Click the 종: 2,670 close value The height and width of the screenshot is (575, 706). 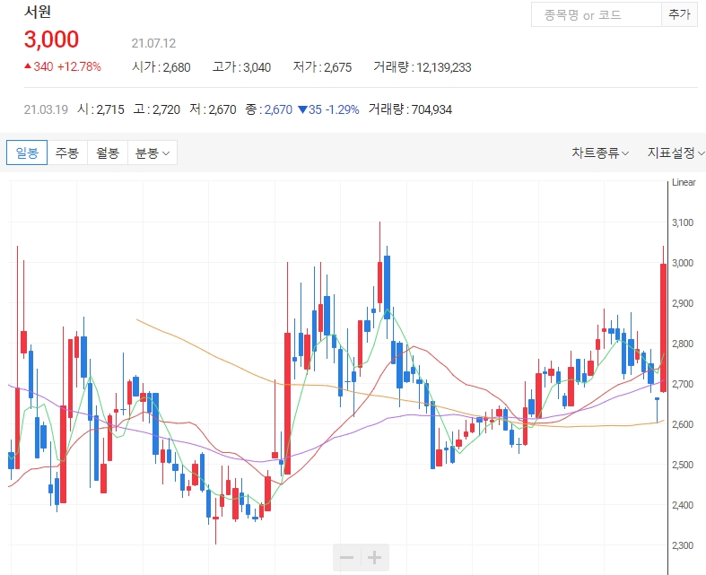[269, 109]
